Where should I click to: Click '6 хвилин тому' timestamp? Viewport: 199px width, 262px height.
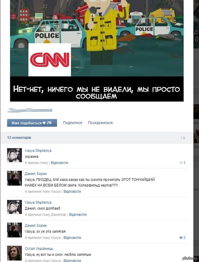(36, 163)
